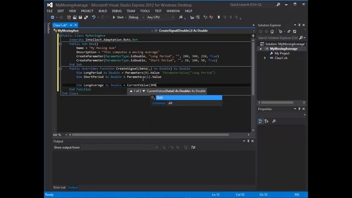Viewport: 352px width, 198px height.
Task: Switch IntelliSense list to Common tab
Action: (x=159, y=103)
